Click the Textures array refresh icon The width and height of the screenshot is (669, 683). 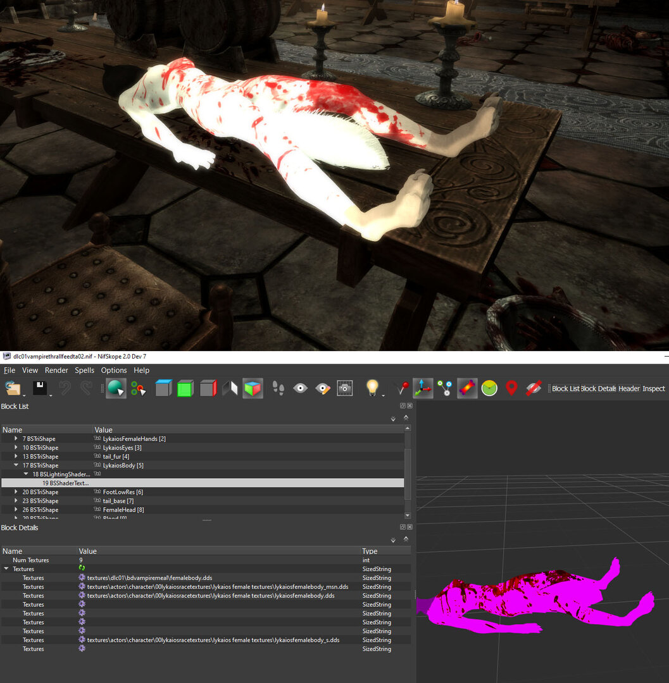click(x=82, y=568)
